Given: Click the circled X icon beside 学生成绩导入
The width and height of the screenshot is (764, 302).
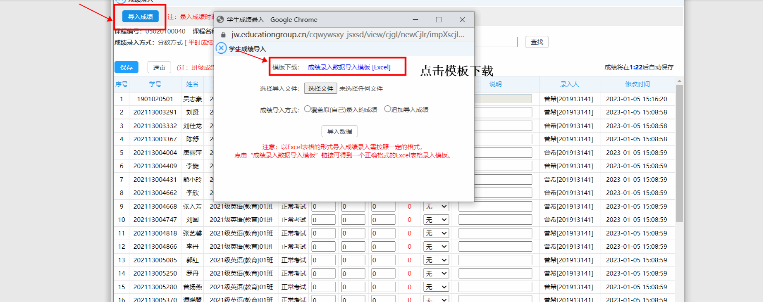Looking at the screenshot, I should coord(221,48).
